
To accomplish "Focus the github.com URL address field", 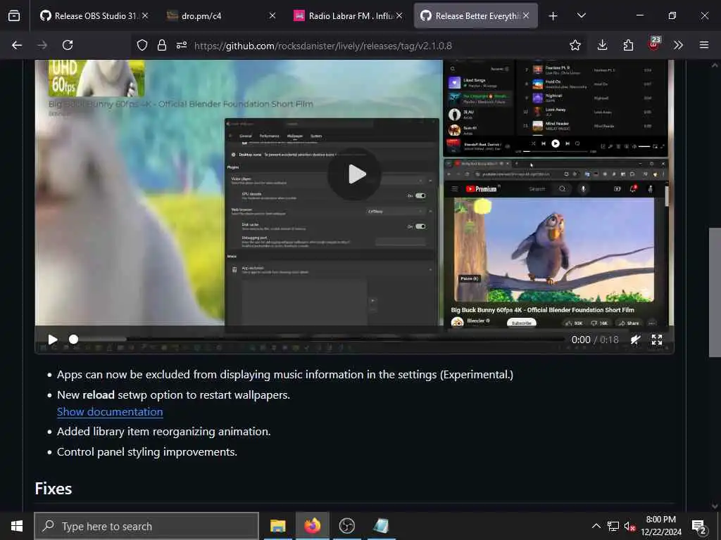I will 322,46.
